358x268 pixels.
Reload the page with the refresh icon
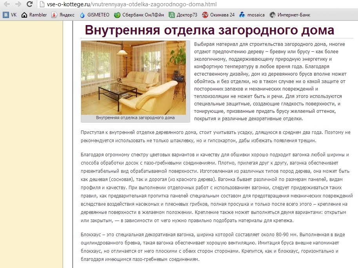pos(29,4)
